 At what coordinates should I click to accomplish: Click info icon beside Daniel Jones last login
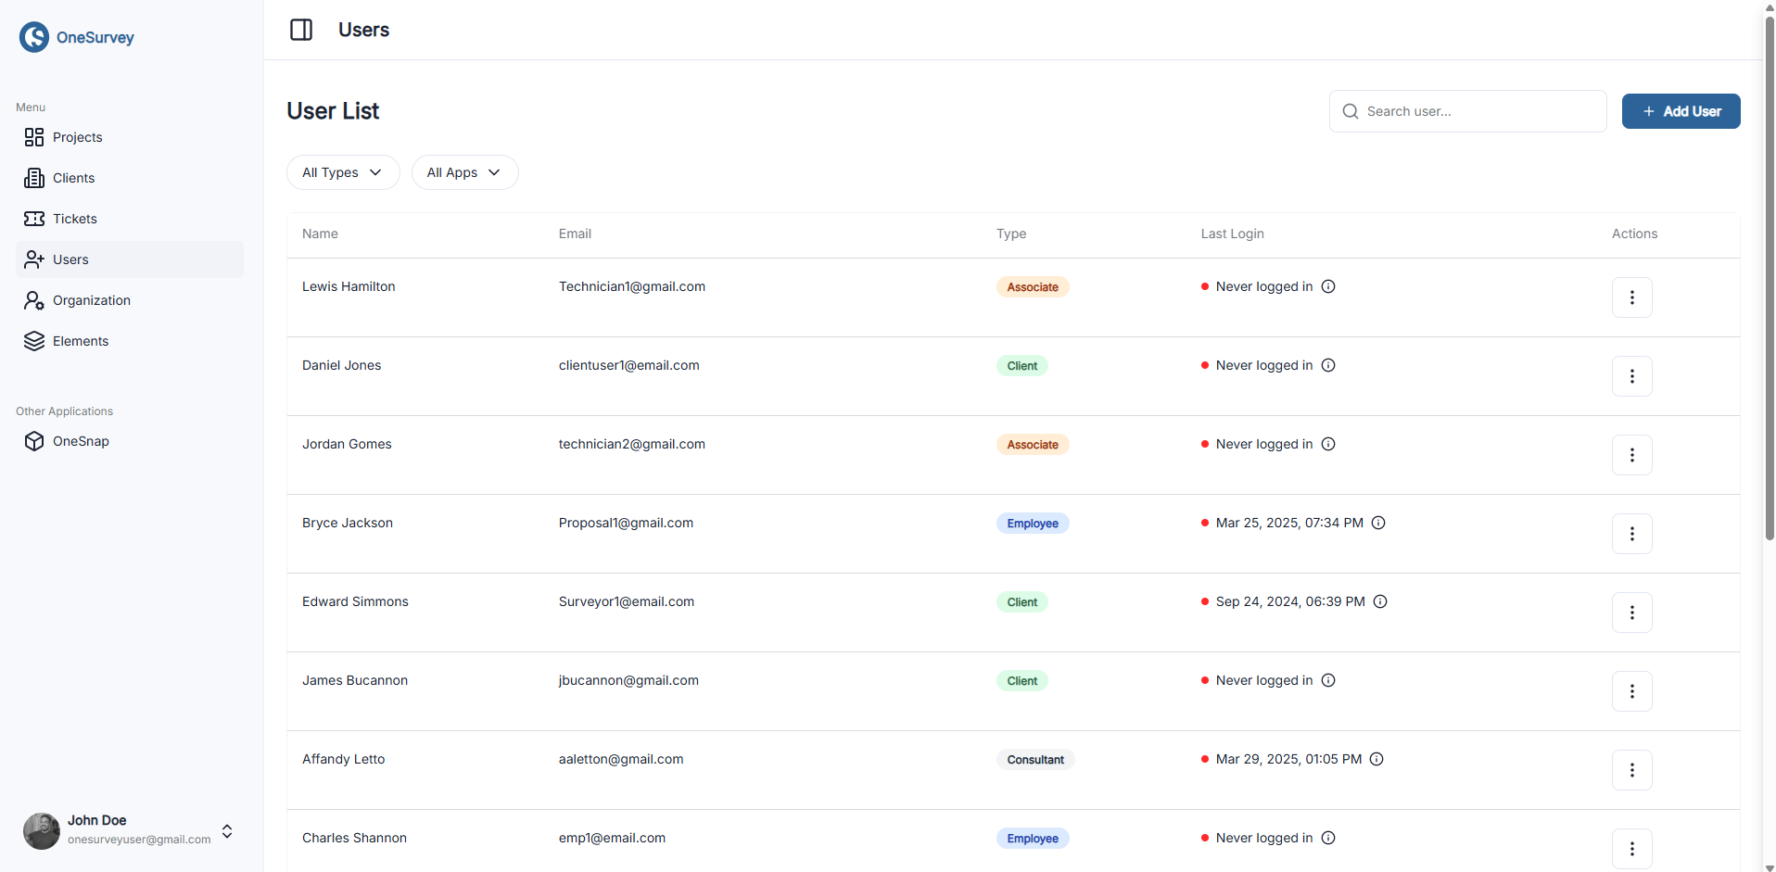(1328, 365)
